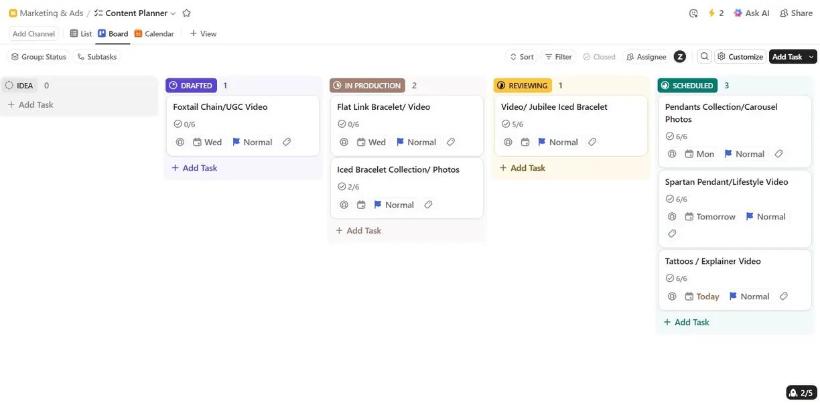Click calendar icon on Jubilee Iced Bracelet card
The width and height of the screenshot is (820, 405).
point(525,142)
